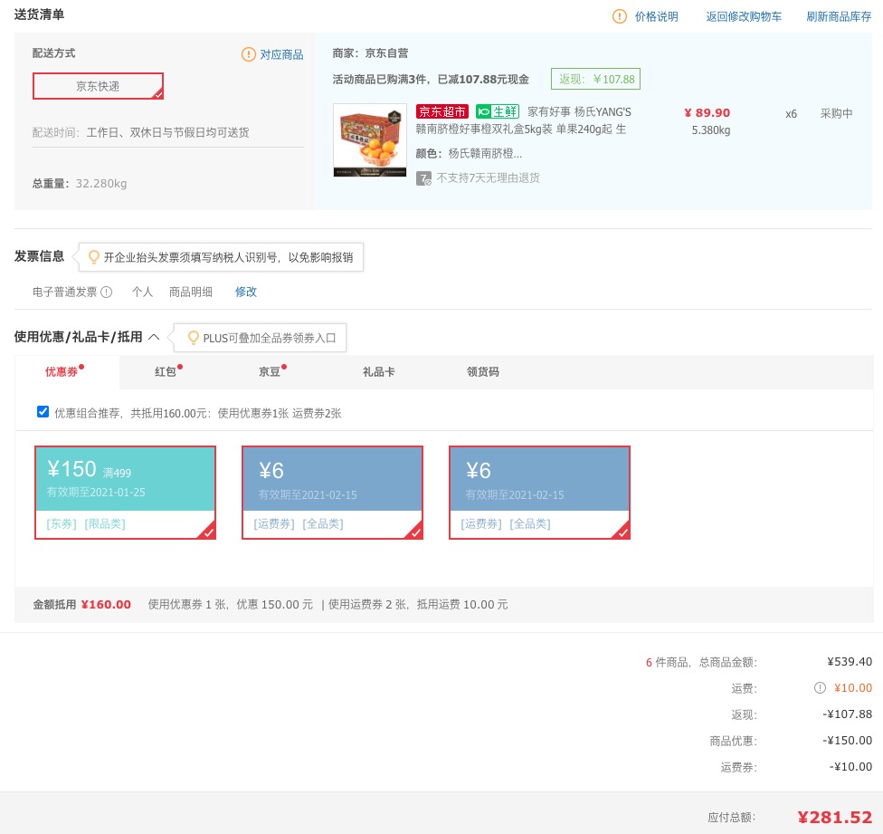Click the quantity x6 label
This screenshot has width=883, height=834.
tap(792, 114)
